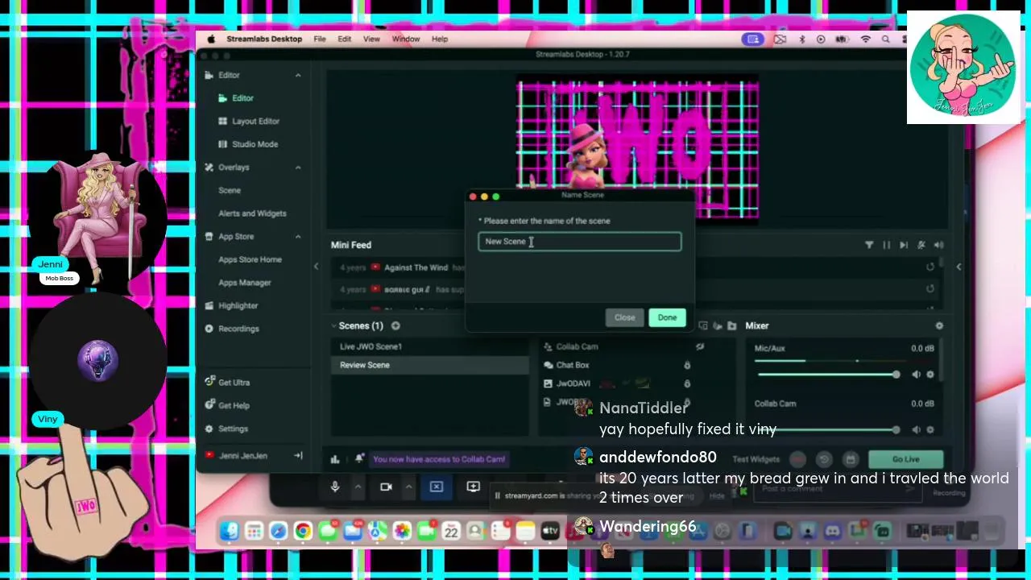Select Review Scene

[430, 365]
